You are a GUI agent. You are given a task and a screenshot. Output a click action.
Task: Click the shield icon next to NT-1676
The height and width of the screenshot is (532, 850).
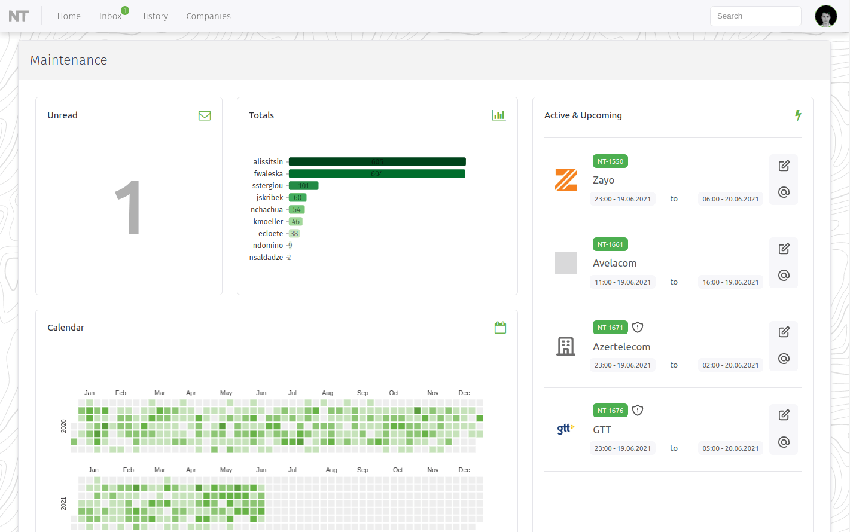tap(638, 411)
